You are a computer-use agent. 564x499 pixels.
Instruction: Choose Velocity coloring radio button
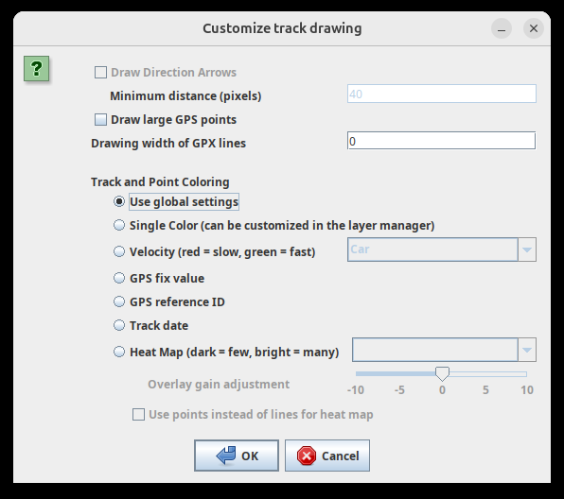[119, 251]
